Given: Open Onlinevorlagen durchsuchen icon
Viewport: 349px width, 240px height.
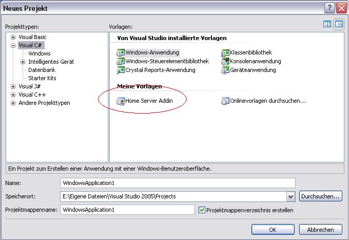Looking at the screenshot, I should coord(225,101).
